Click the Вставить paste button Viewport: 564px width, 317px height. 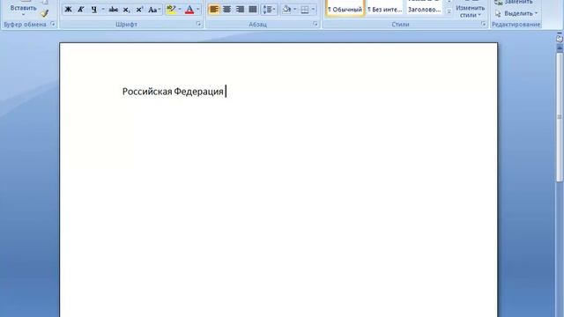click(24, 9)
